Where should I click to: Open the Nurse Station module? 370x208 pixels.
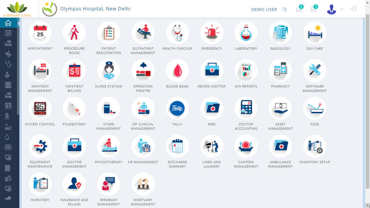[109, 70]
